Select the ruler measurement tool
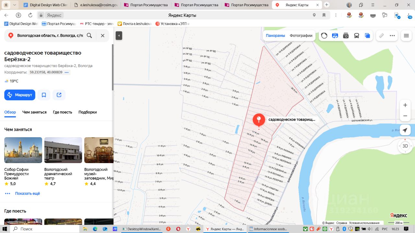 [x=382, y=36]
